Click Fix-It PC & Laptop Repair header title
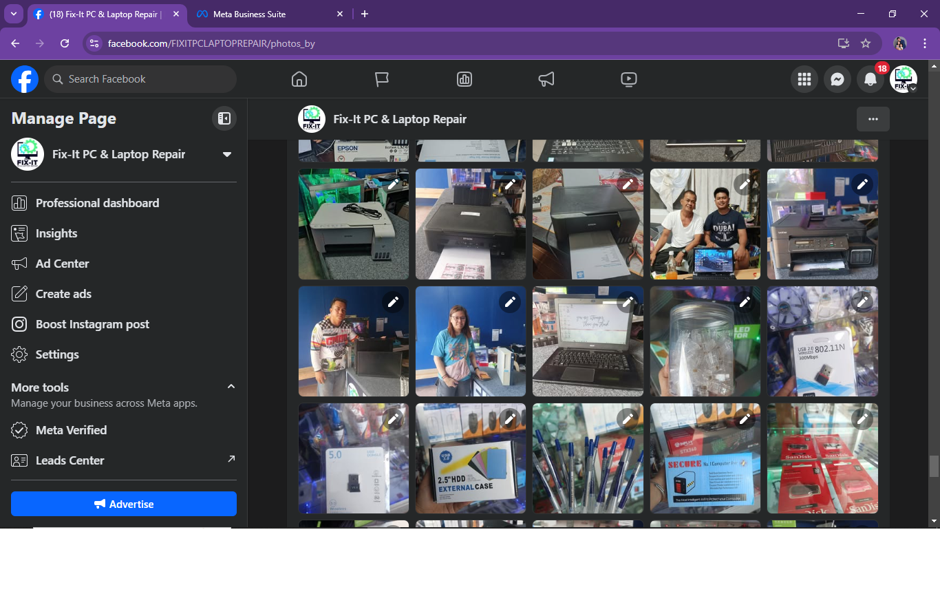940x596 pixels. 400,119
